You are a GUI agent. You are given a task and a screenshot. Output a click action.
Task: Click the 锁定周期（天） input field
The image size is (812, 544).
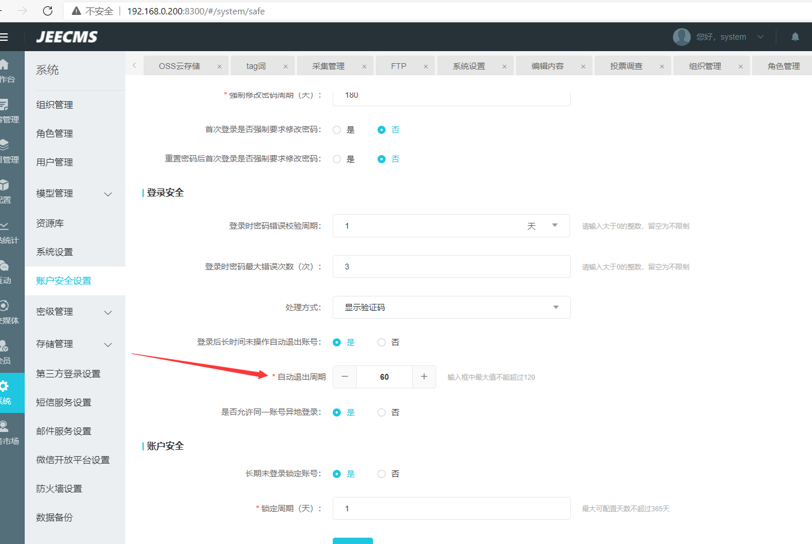click(452, 508)
